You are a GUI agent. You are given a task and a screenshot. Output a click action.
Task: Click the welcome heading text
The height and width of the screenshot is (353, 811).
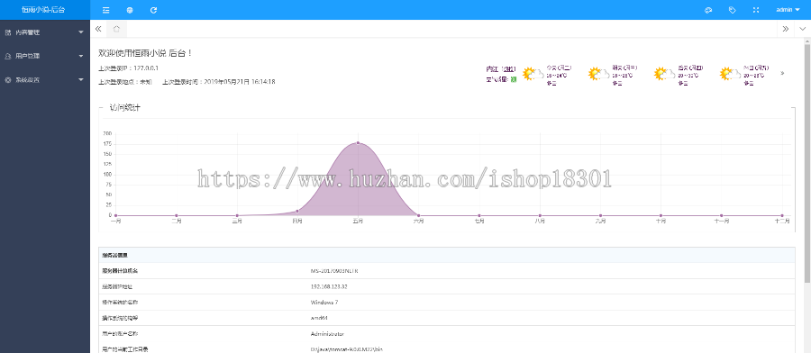(145, 53)
